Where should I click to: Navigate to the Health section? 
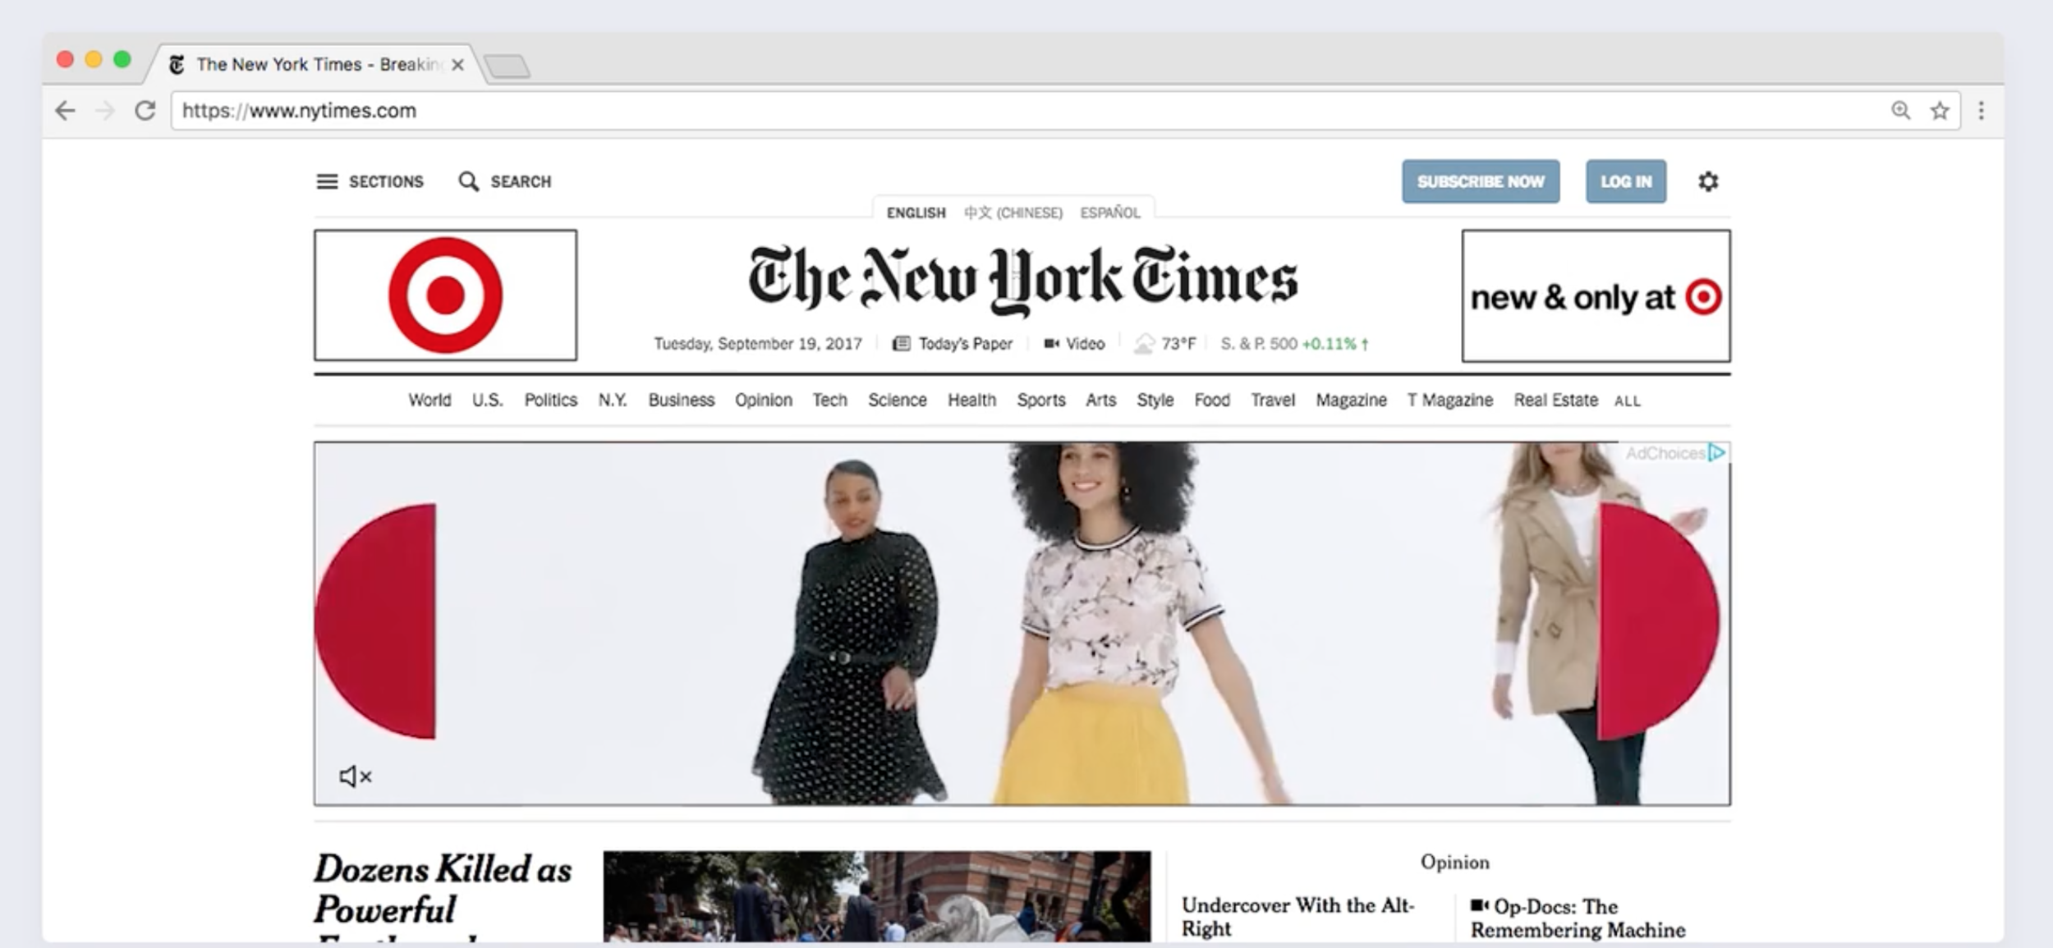click(972, 401)
